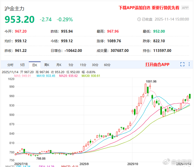Click the 2025/9 date axis label
194x167 pixels.
click(84, 164)
